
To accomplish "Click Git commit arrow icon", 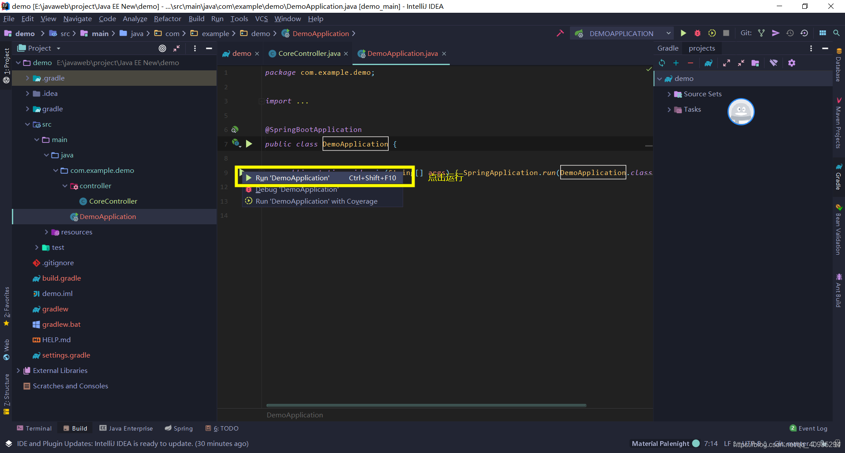I will coord(775,33).
